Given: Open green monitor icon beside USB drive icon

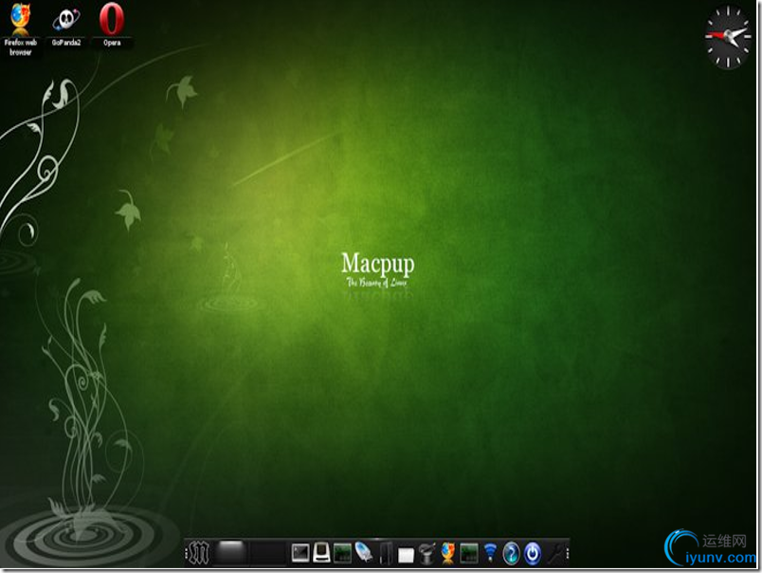Looking at the screenshot, I should coord(342,553).
